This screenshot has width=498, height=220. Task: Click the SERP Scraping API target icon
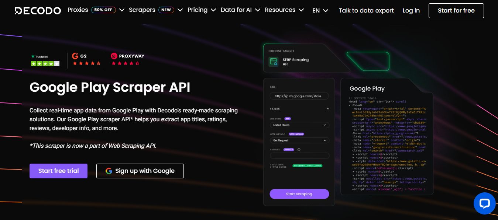274,62
